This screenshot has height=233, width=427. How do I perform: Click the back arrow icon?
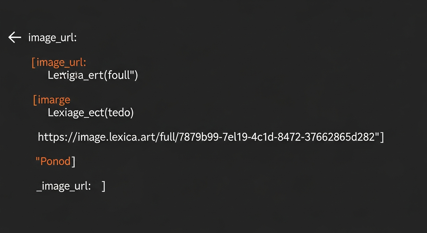pos(15,38)
